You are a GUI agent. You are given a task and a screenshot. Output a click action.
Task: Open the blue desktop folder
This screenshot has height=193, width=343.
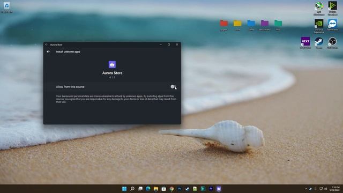251,25
